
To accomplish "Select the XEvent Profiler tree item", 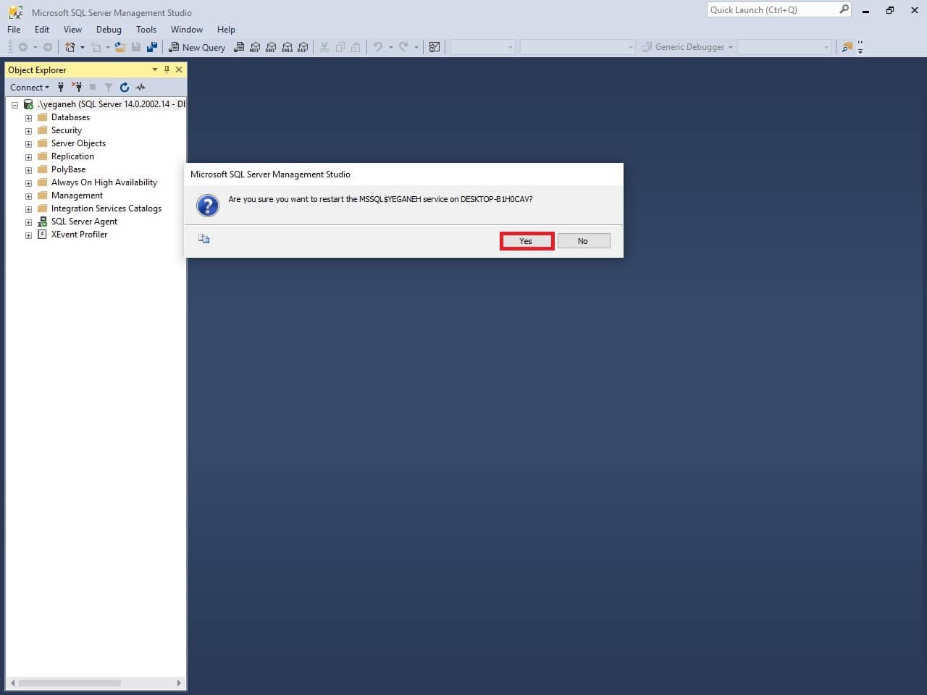I will click(79, 235).
